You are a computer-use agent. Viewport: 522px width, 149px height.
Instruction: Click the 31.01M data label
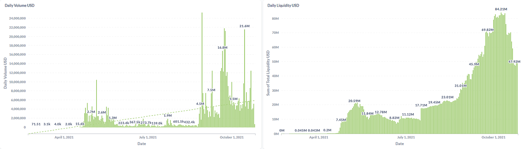(x=461, y=86)
